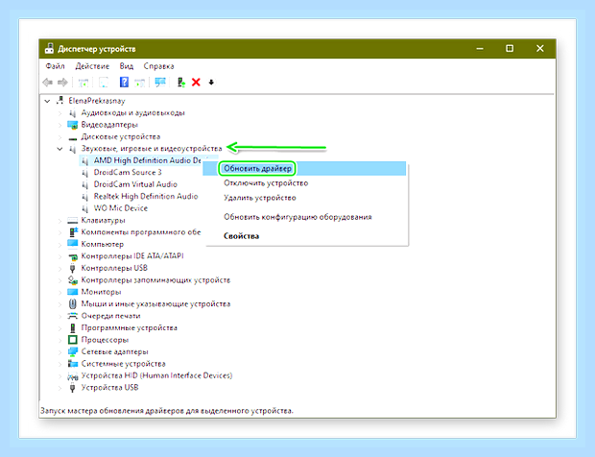595x457 pixels.
Task: Collapse the ElenaPrekrasnay root node
Action: pyautogui.click(x=47, y=101)
